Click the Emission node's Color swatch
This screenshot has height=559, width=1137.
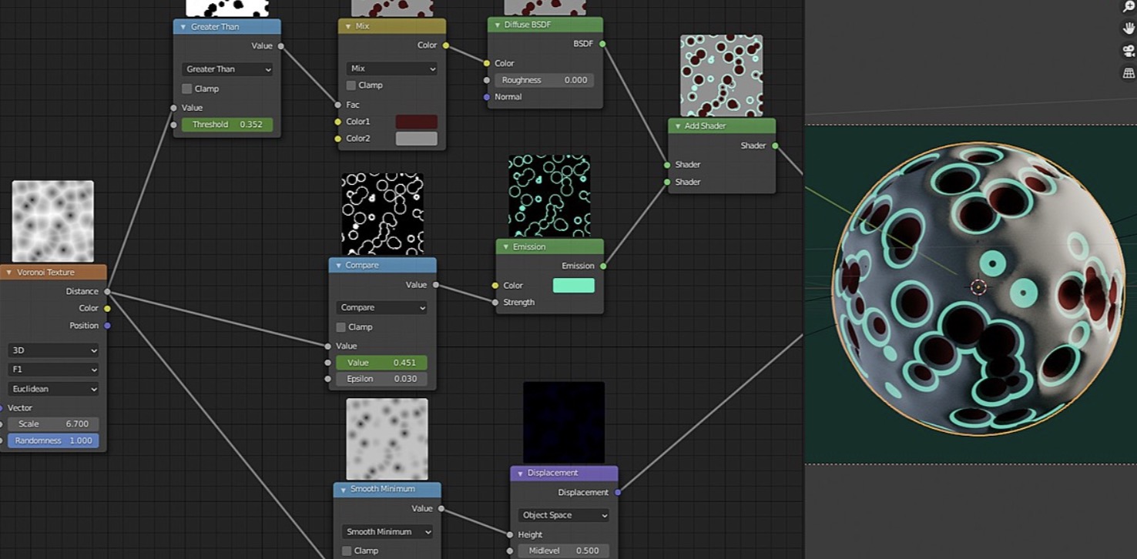[574, 286]
